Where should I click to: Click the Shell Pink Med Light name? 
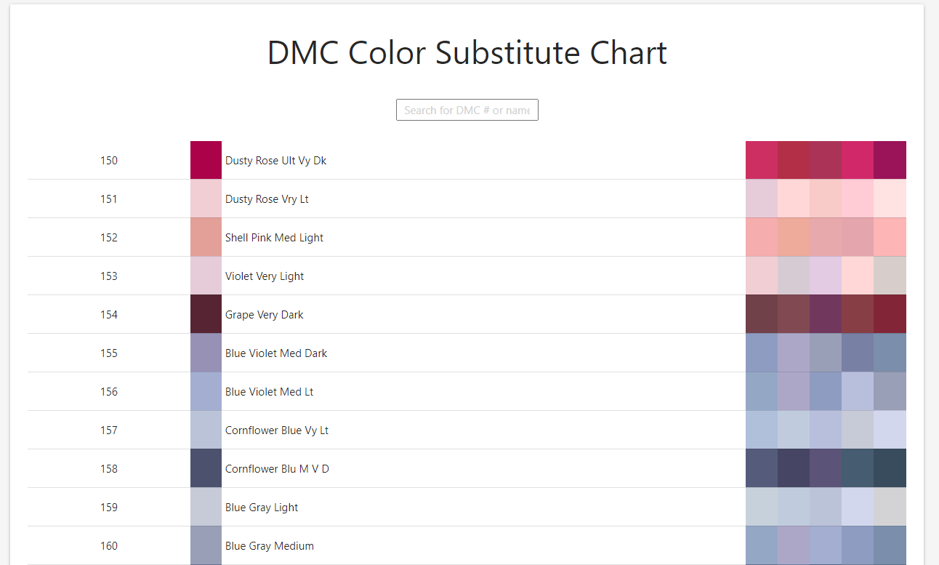(274, 237)
